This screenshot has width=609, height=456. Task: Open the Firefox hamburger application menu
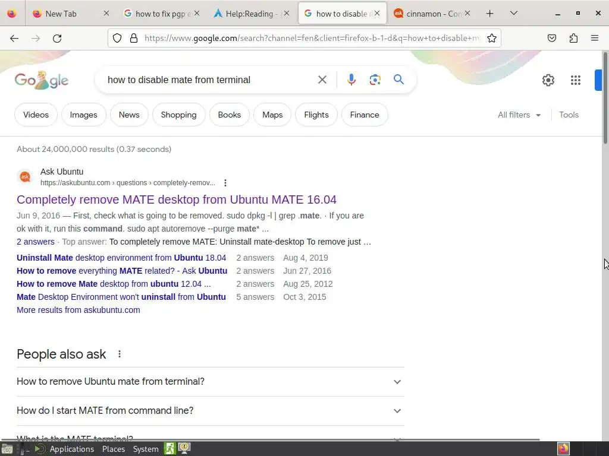[x=595, y=38]
